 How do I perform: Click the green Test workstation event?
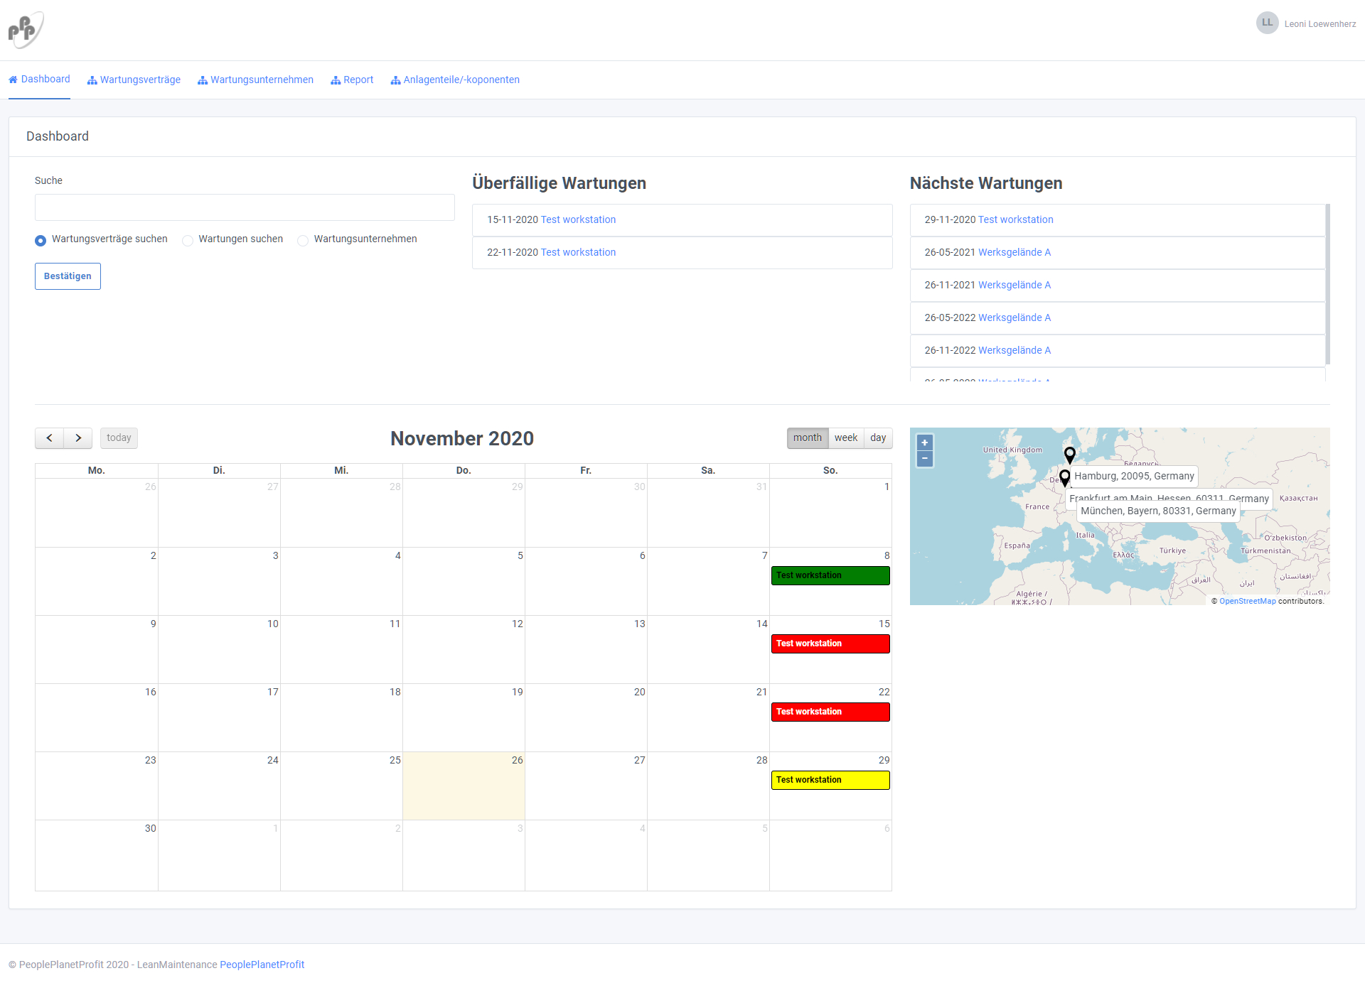click(x=830, y=575)
